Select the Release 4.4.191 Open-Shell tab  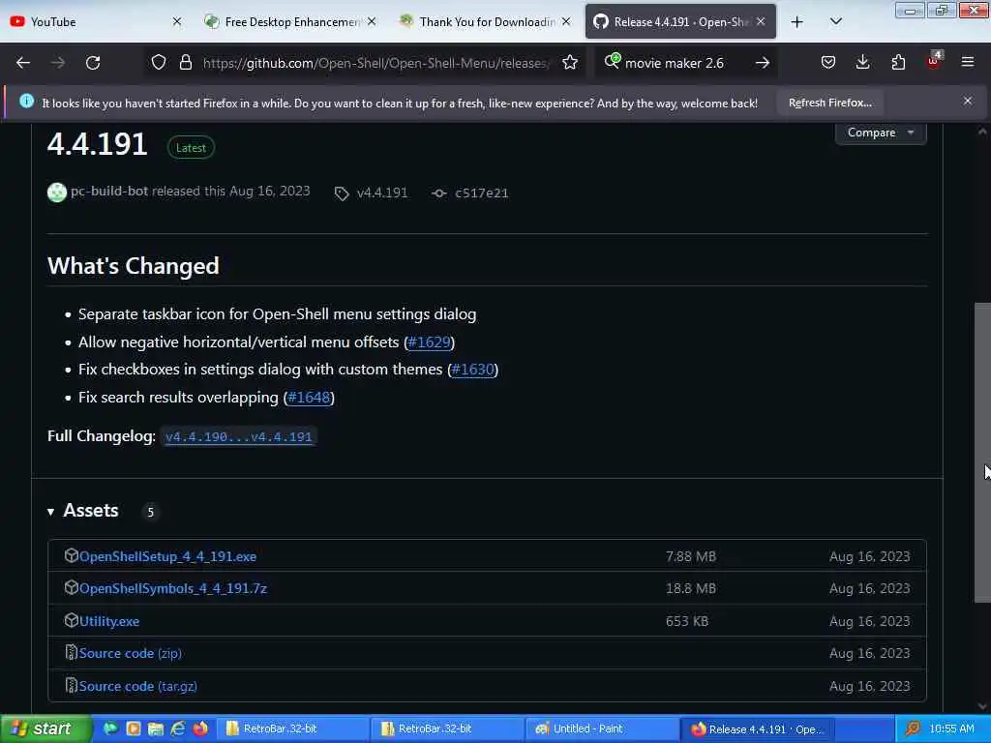pyautogui.click(x=680, y=21)
